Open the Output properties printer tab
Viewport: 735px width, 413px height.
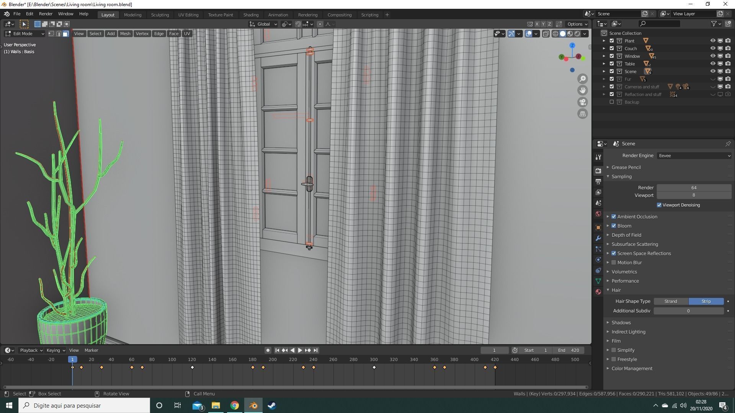[x=598, y=182]
